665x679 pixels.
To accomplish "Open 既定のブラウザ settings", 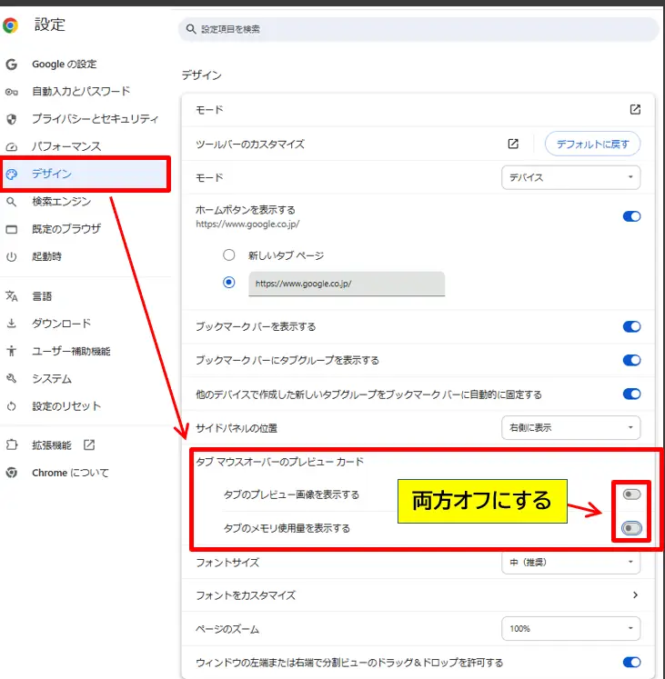I will [x=66, y=229].
